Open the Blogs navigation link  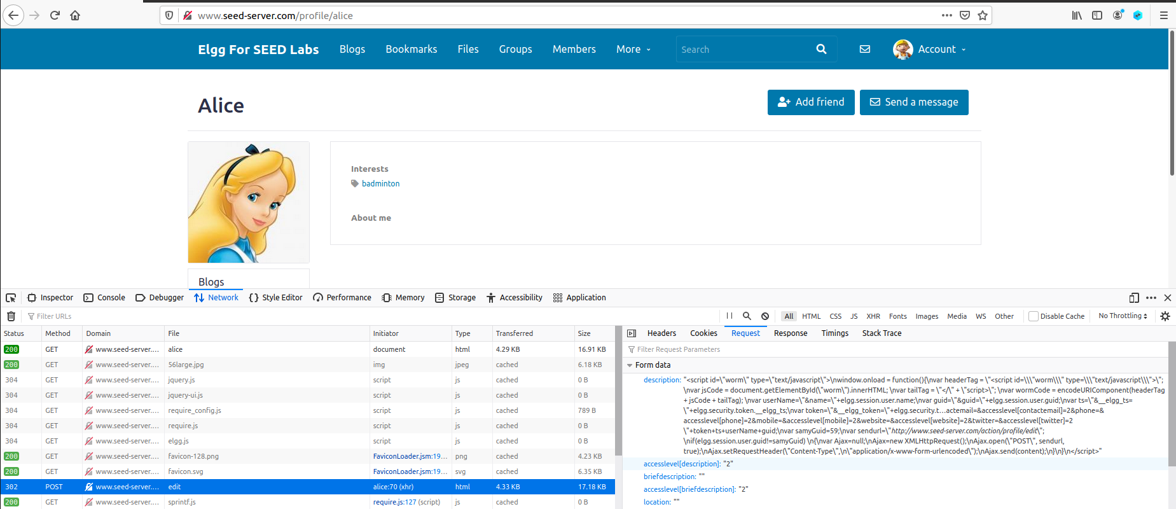point(352,49)
